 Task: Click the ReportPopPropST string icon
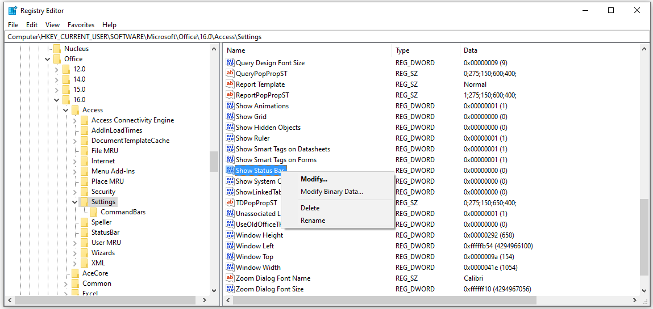pos(230,95)
